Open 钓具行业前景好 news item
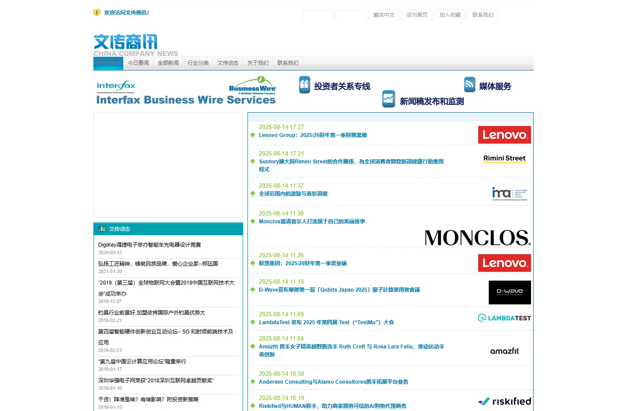 152,313
